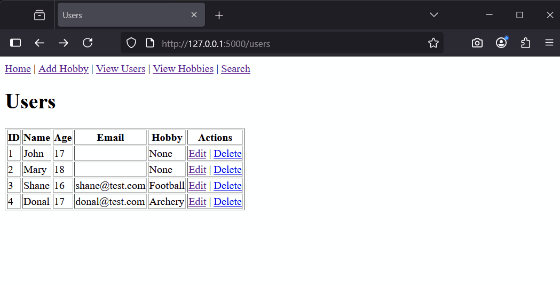Open the hamburger application menu

tap(549, 43)
